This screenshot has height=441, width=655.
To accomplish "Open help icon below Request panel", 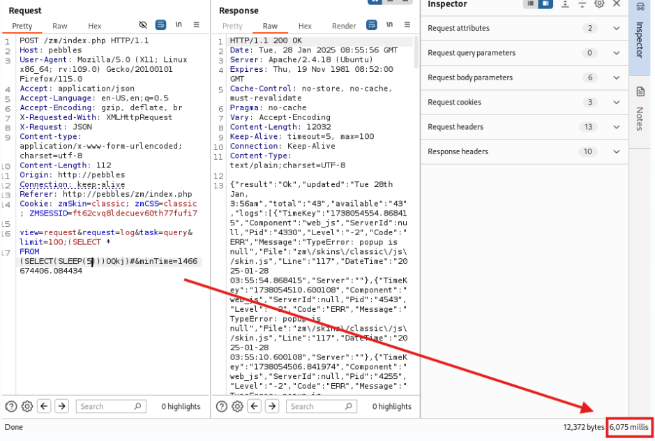I will [11, 406].
